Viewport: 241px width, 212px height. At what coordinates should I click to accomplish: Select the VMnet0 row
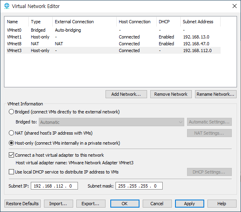click(114, 30)
